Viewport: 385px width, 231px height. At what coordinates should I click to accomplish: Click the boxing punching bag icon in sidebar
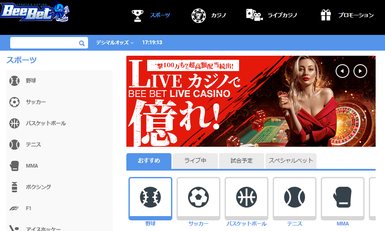14,187
